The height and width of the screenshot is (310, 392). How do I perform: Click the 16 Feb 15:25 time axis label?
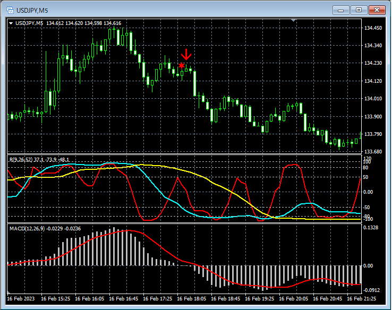coord(55,299)
